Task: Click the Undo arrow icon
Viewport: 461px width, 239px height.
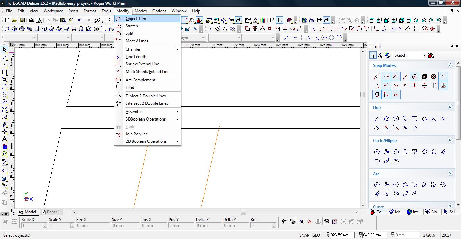Action: (x=80, y=20)
